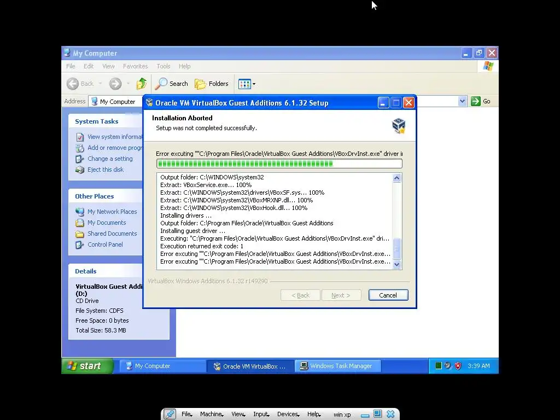Click Eject this disk link
Image resolution: width=560 pixels, height=420 pixels.
pyautogui.click(x=100, y=170)
